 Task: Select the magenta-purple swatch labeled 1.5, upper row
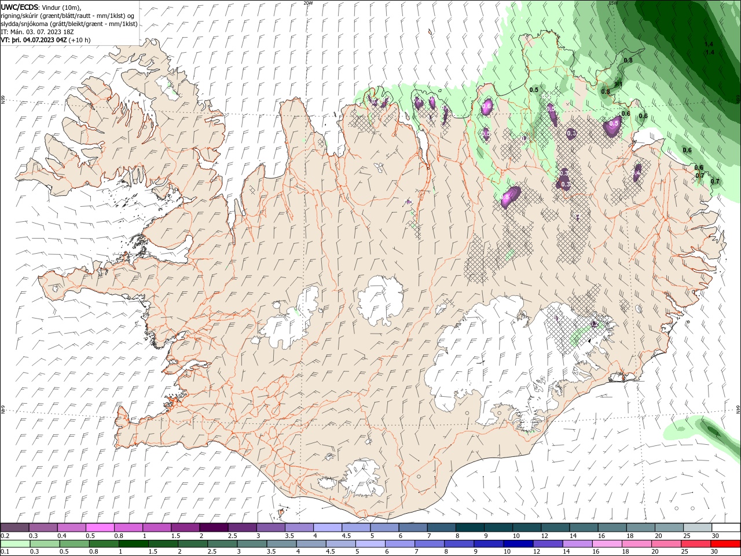coord(185,528)
